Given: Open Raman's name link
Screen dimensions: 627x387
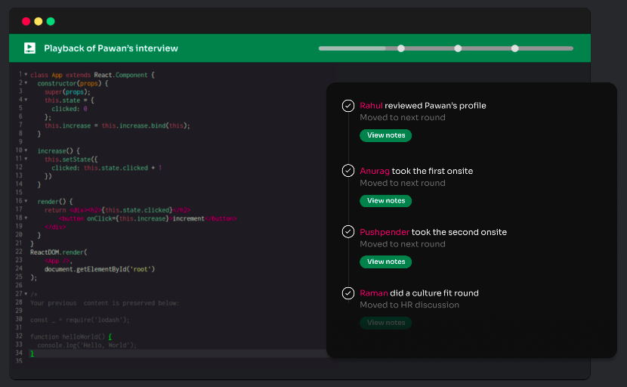Looking at the screenshot, I should (x=373, y=293).
